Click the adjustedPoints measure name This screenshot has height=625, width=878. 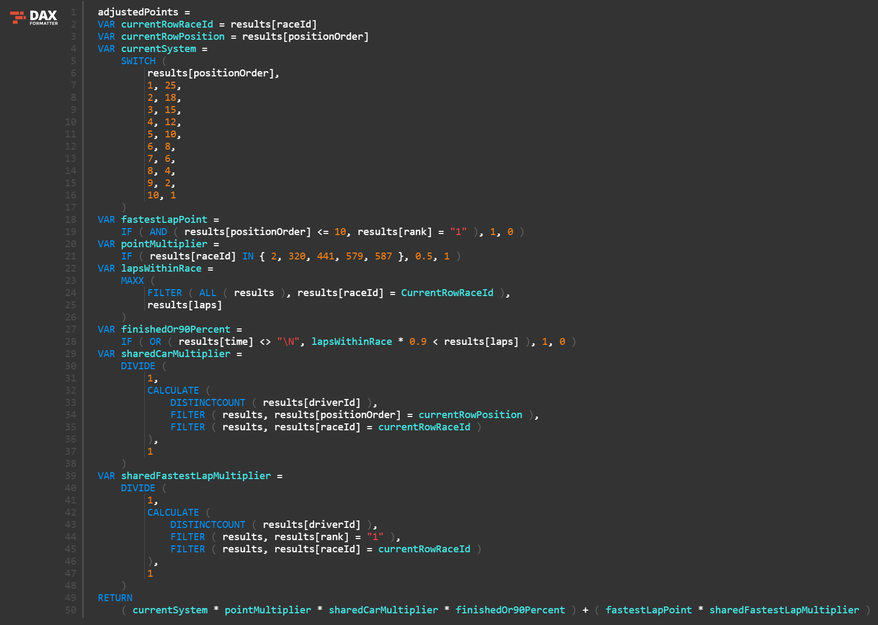[x=138, y=12]
